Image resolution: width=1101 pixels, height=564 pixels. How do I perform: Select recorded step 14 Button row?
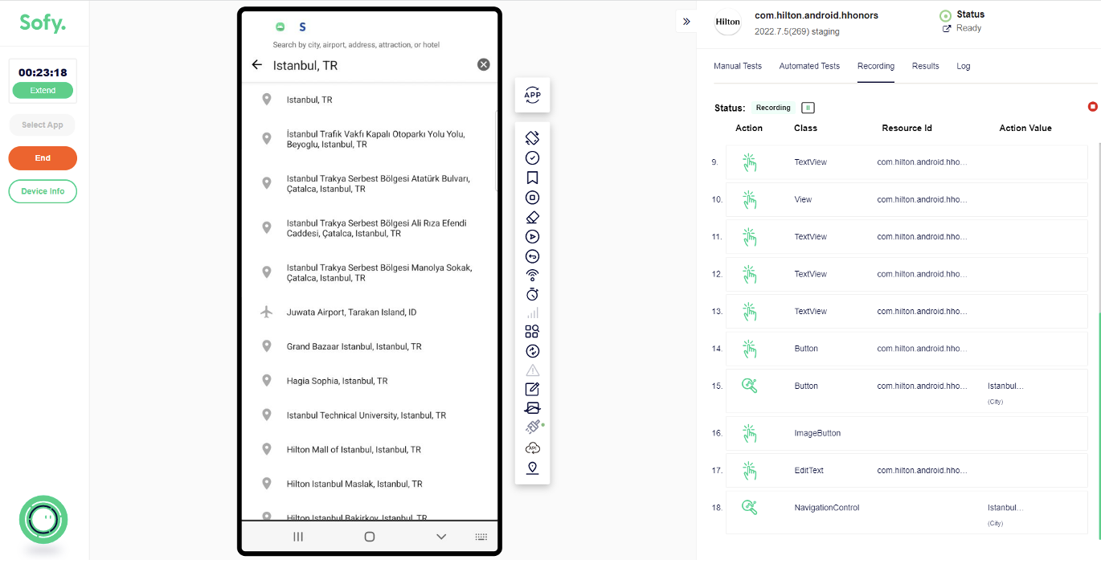pyautogui.click(x=907, y=349)
